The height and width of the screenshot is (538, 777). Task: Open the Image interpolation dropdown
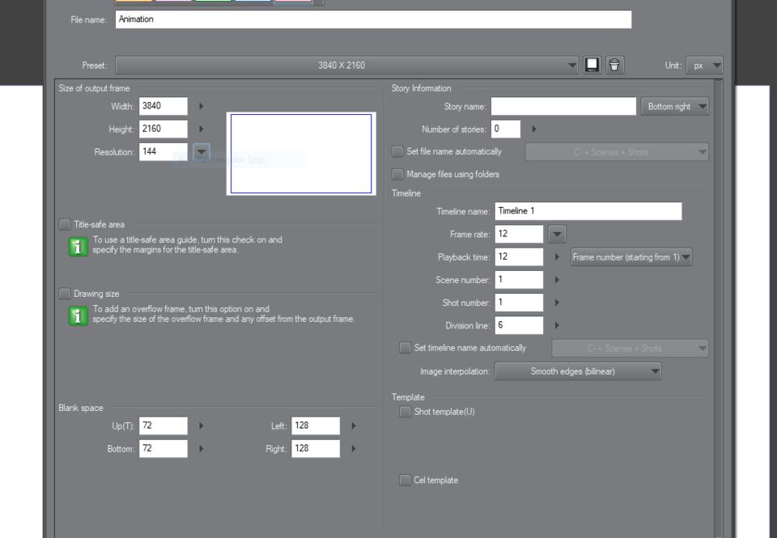pyautogui.click(x=578, y=371)
